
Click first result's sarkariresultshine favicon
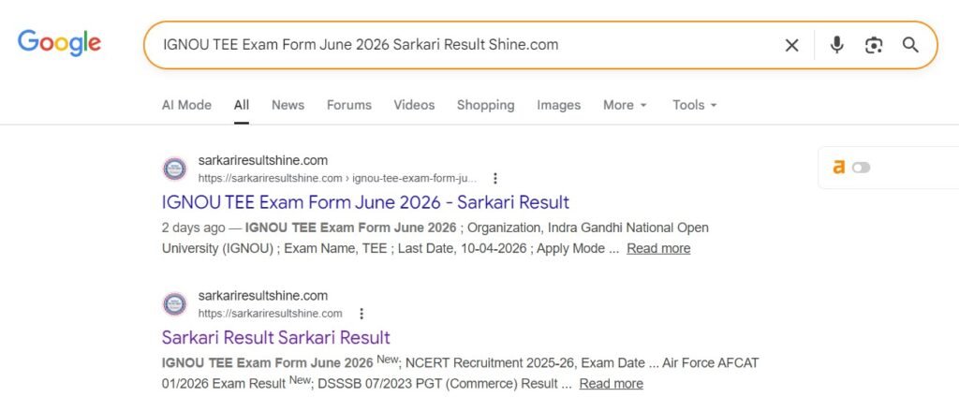(174, 169)
